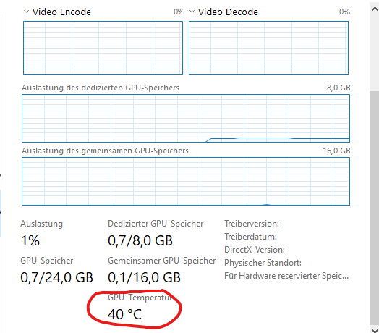Image resolution: width=379 pixels, height=333 pixels.
Task: Click the Video Encode engine title
Action: 61,12
